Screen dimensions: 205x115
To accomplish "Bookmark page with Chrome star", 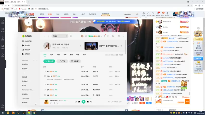I will click(191, 5).
